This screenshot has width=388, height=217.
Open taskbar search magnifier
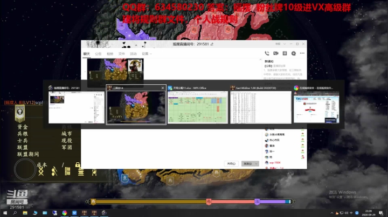[x=15, y=213]
